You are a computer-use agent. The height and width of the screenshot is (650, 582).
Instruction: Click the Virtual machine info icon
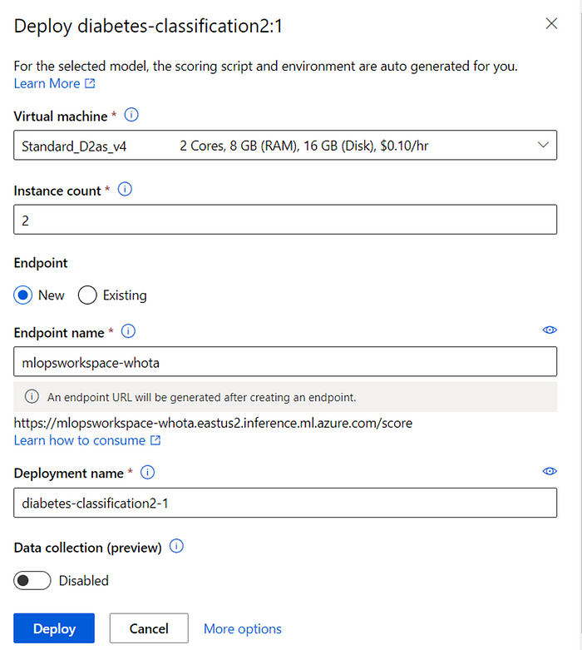[x=131, y=115]
